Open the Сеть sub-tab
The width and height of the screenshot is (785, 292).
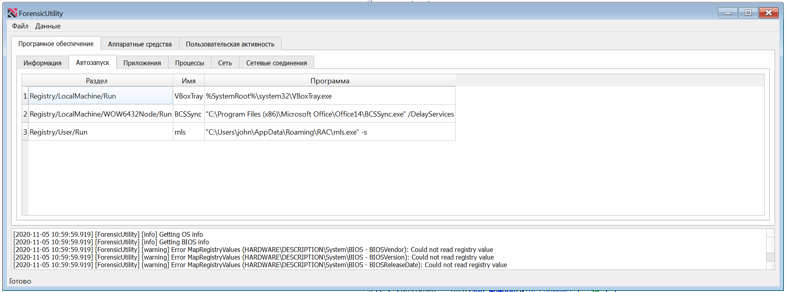coord(225,63)
